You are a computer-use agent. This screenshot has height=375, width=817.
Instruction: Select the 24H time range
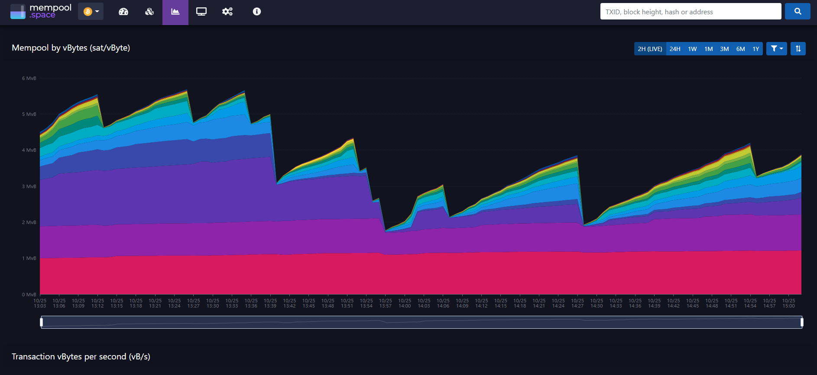(675, 49)
